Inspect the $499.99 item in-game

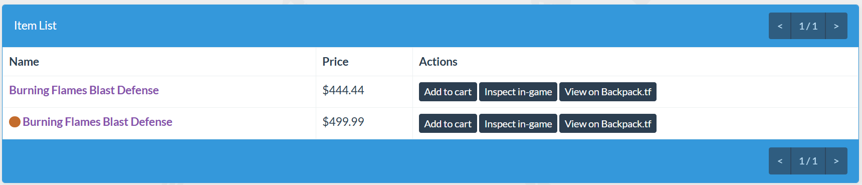(518, 124)
